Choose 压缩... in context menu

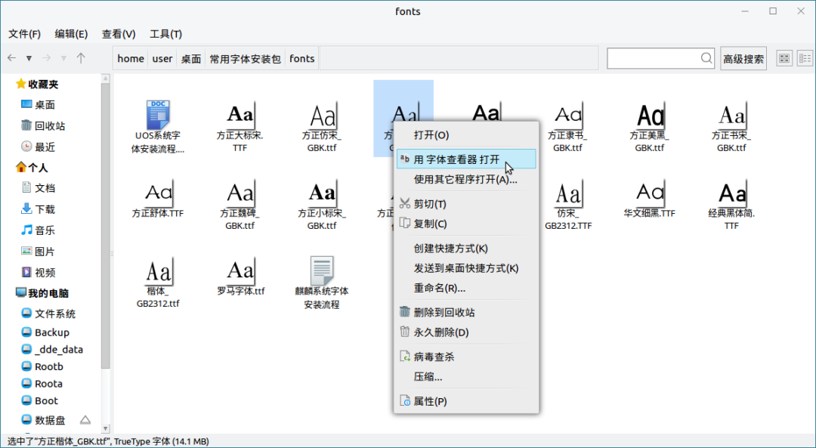coord(466,376)
